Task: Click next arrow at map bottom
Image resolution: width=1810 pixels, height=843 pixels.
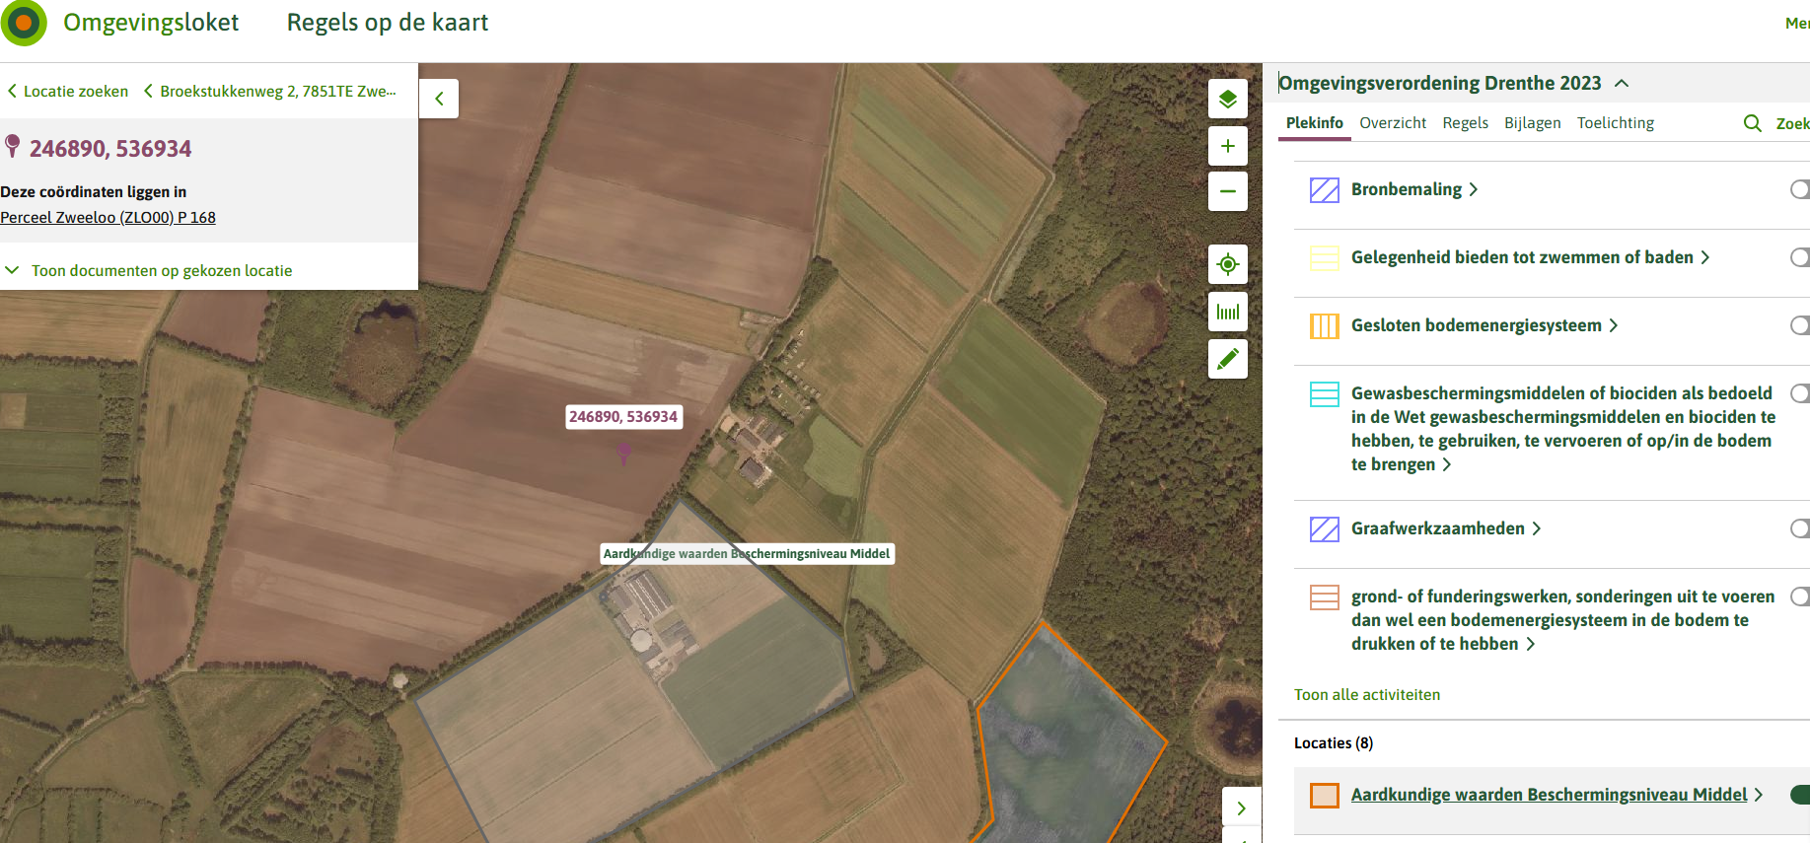Action: coord(1242,808)
